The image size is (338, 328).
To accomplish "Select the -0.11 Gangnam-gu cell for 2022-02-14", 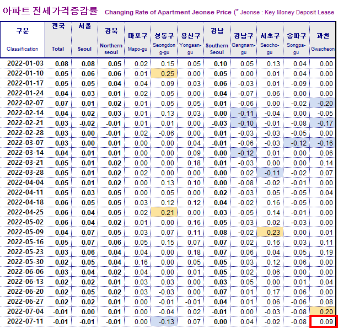I will [244, 113].
